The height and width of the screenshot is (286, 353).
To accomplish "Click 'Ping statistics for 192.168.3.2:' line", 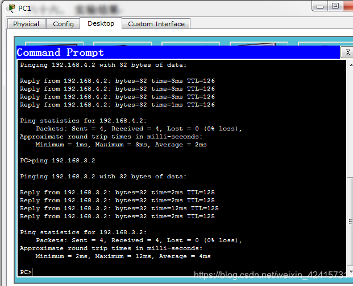I will [x=84, y=232].
